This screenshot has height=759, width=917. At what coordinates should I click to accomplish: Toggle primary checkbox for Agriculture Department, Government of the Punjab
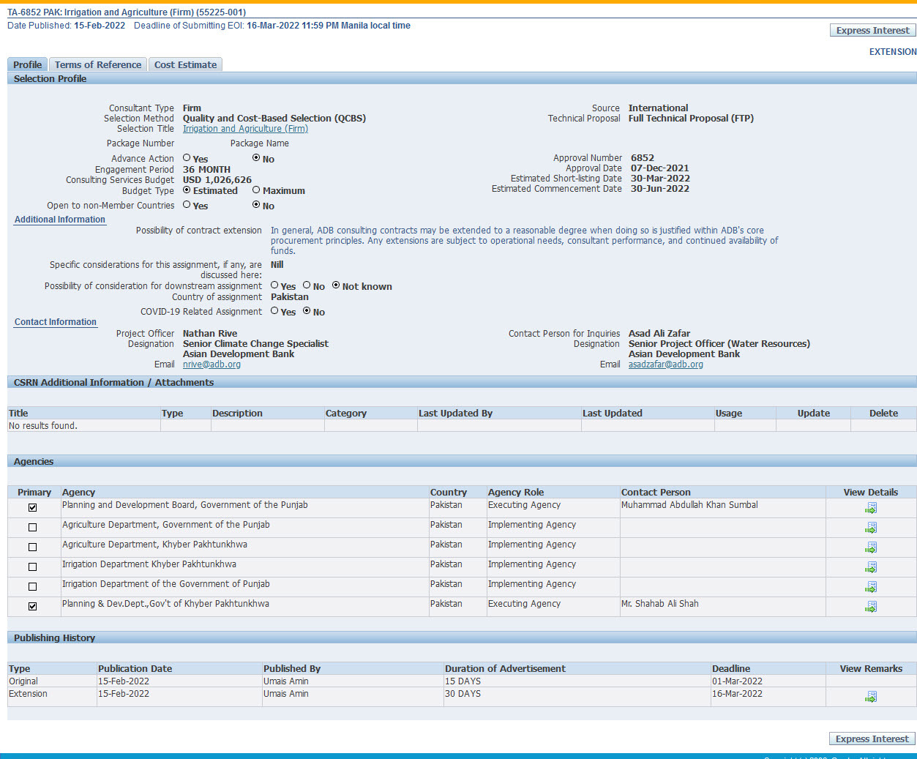32,527
